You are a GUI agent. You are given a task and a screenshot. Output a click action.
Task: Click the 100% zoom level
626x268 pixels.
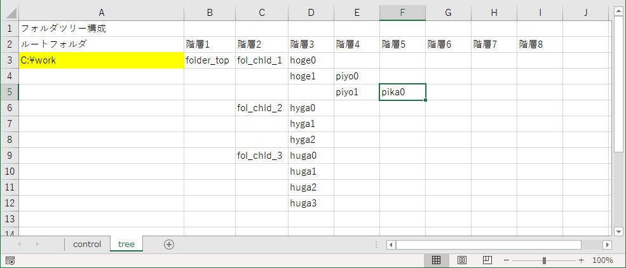pos(602,260)
